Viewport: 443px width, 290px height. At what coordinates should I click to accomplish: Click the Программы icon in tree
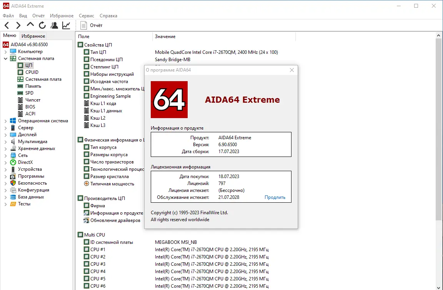[x=13, y=176]
